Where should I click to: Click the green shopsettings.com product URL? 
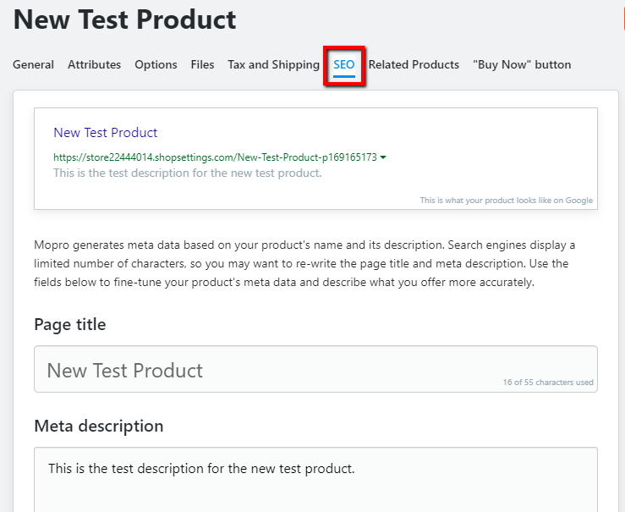(216, 157)
